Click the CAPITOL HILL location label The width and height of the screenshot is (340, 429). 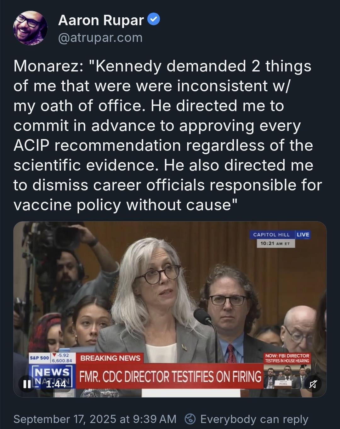coord(271,234)
